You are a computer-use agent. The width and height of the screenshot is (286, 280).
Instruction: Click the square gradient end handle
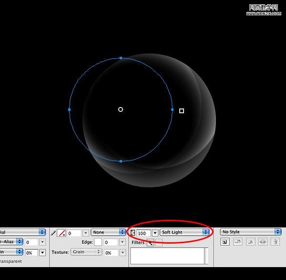(182, 111)
